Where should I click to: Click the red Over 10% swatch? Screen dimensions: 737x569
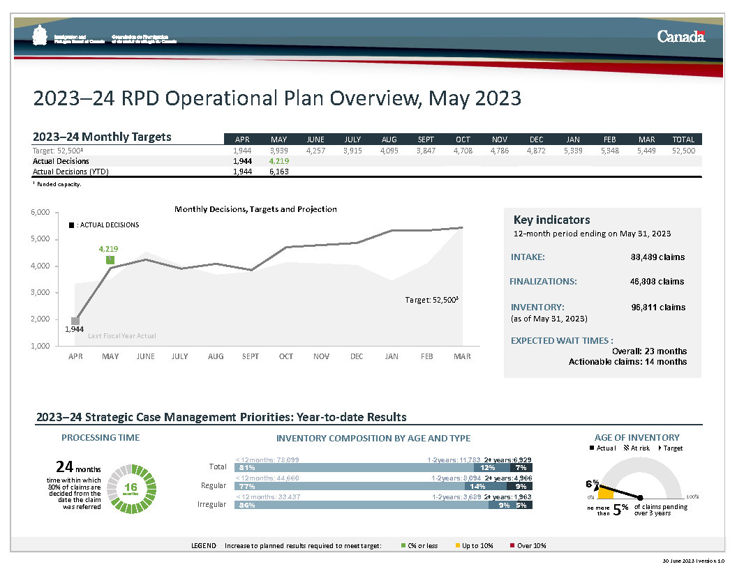pos(512,545)
